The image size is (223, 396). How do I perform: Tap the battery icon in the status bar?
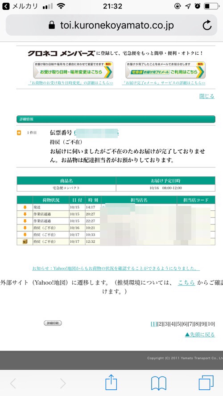(211, 6)
